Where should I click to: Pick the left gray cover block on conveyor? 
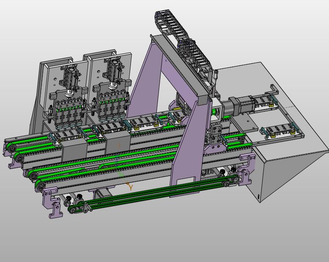pos(74,149)
